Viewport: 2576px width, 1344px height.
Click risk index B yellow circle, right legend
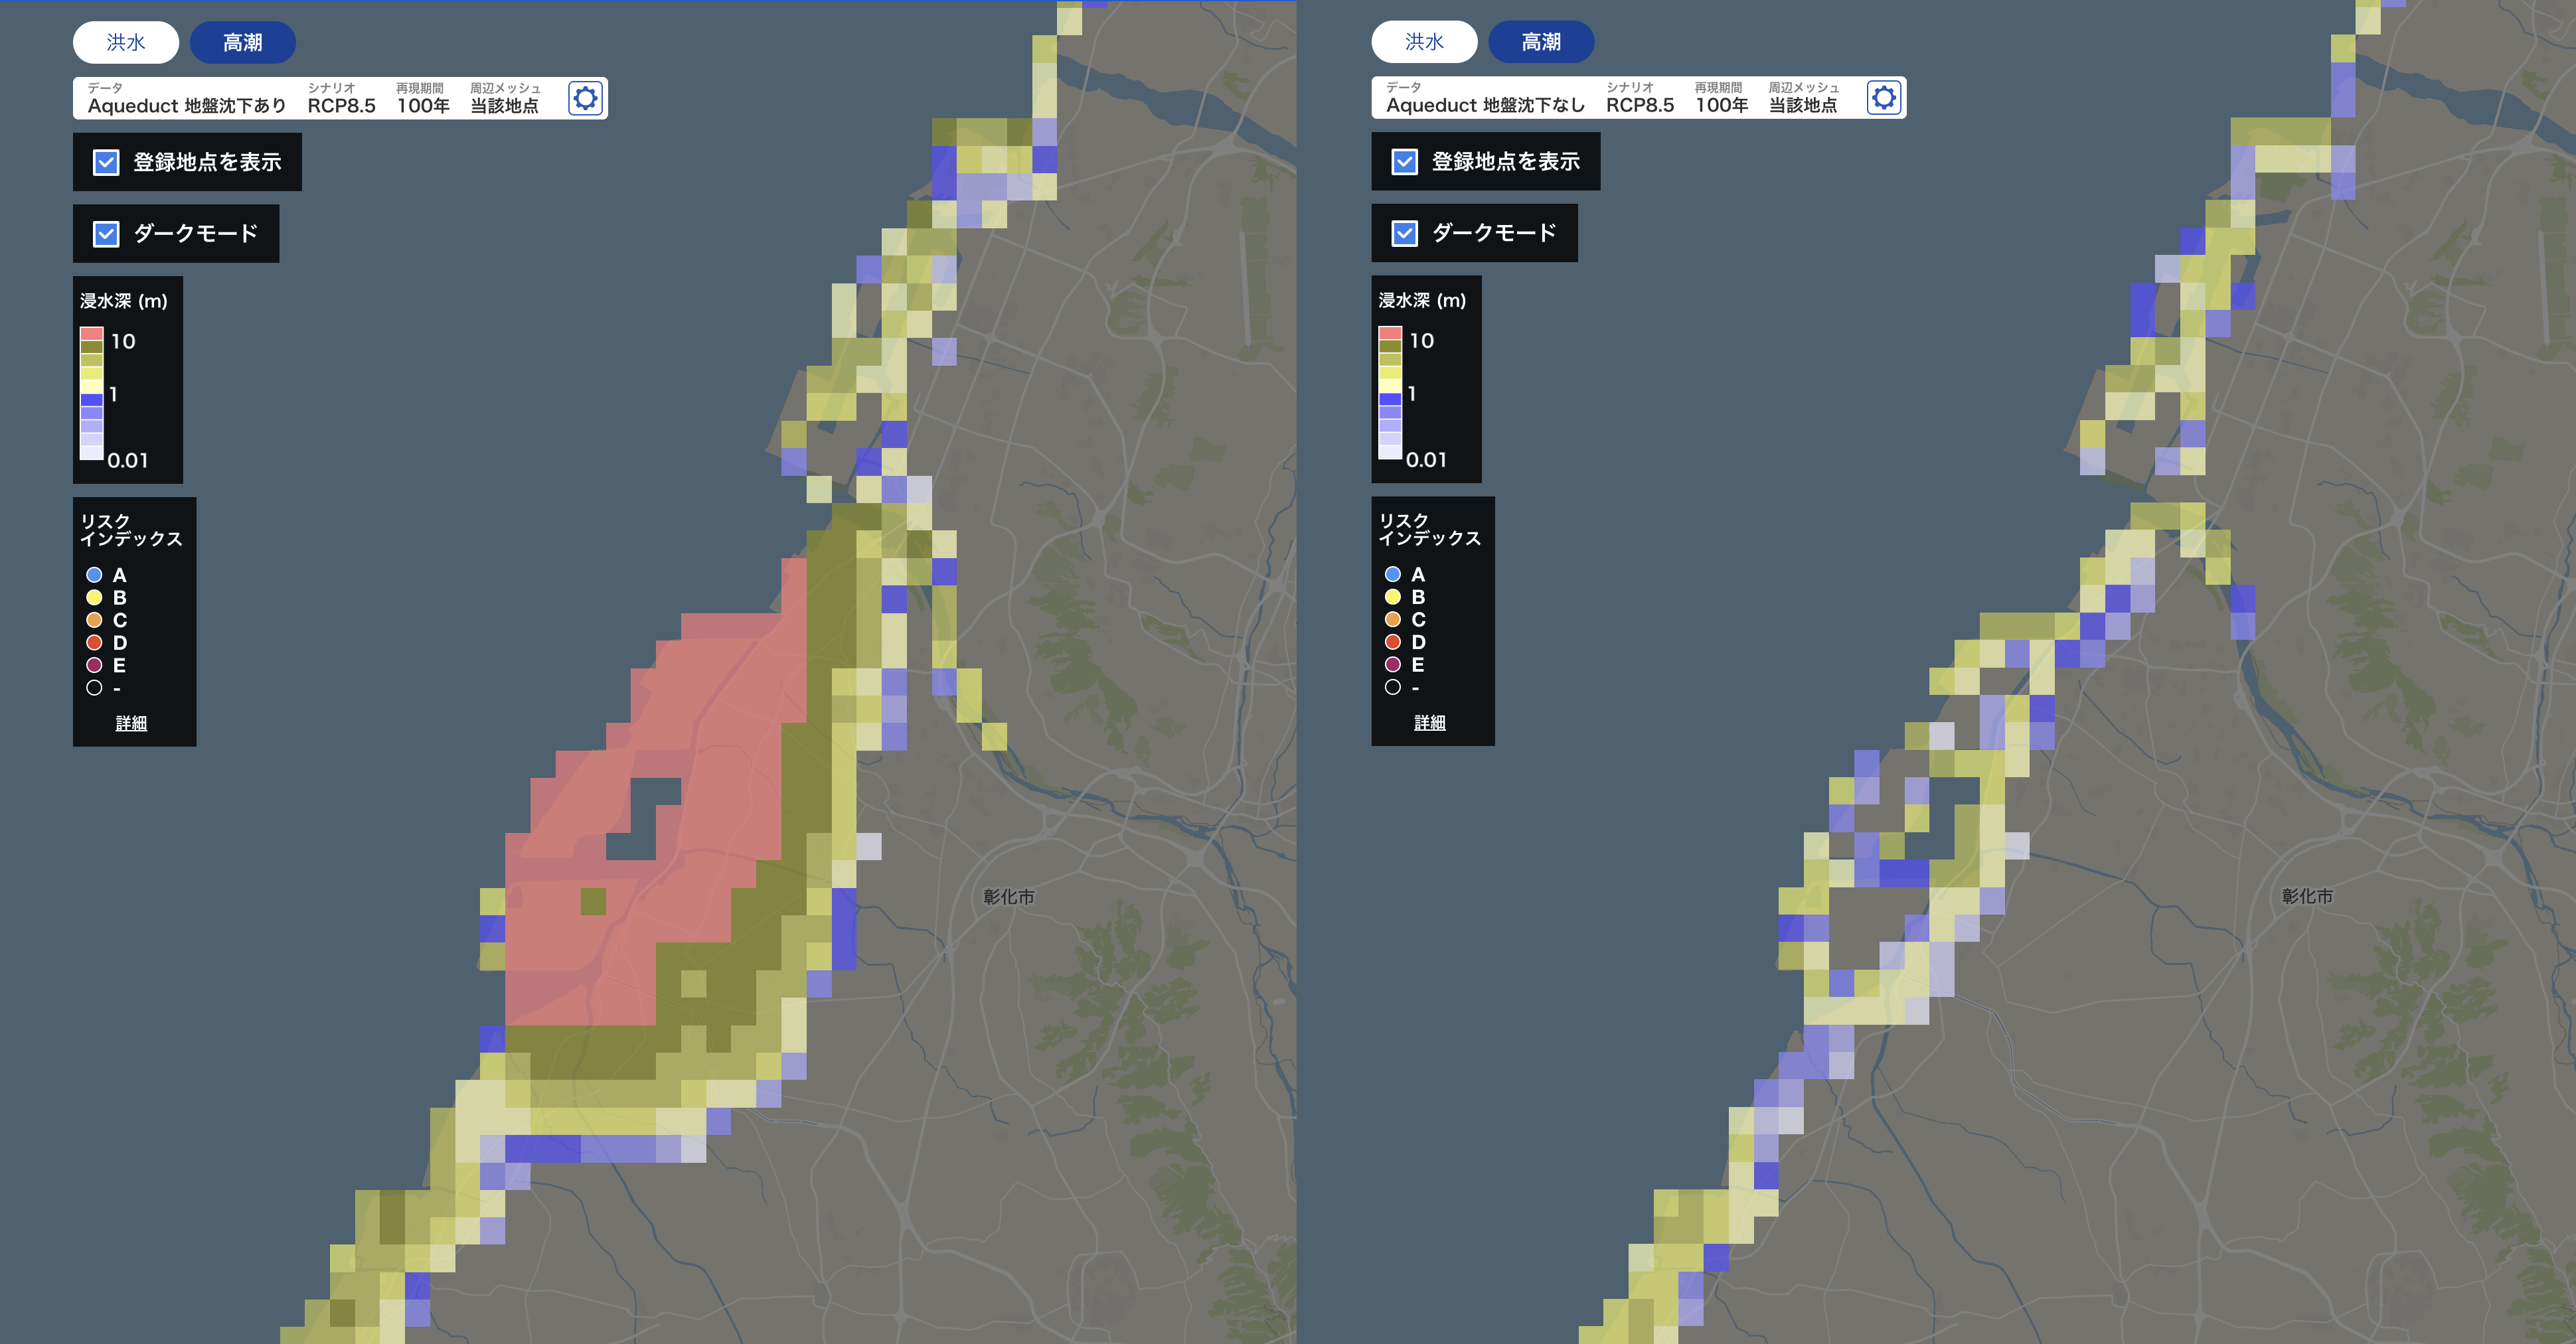(1392, 597)
